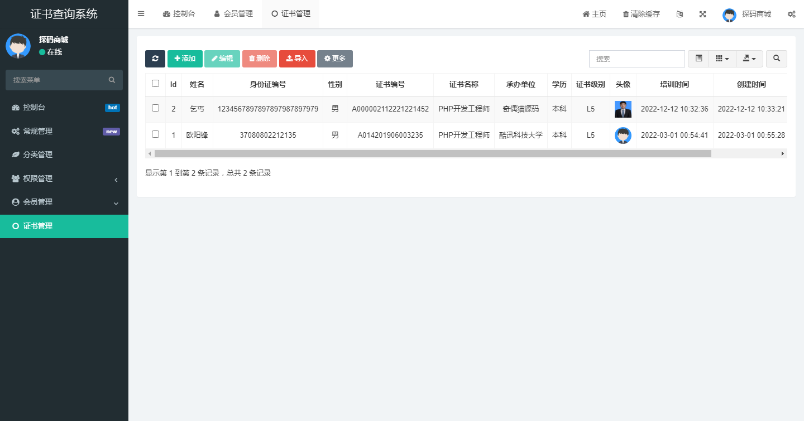
Task: Click the scrollbar left arrow
Action: (150, 153)
